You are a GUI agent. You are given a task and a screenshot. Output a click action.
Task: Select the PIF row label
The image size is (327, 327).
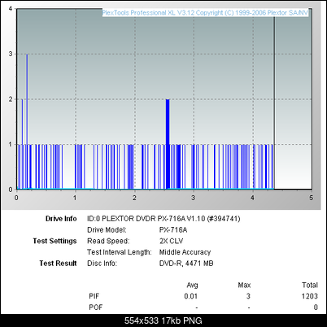point(94,296)
